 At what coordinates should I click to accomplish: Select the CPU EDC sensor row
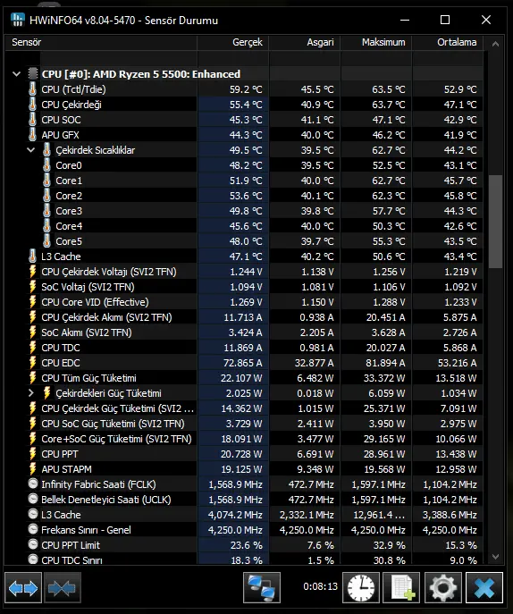click(244, 363)
